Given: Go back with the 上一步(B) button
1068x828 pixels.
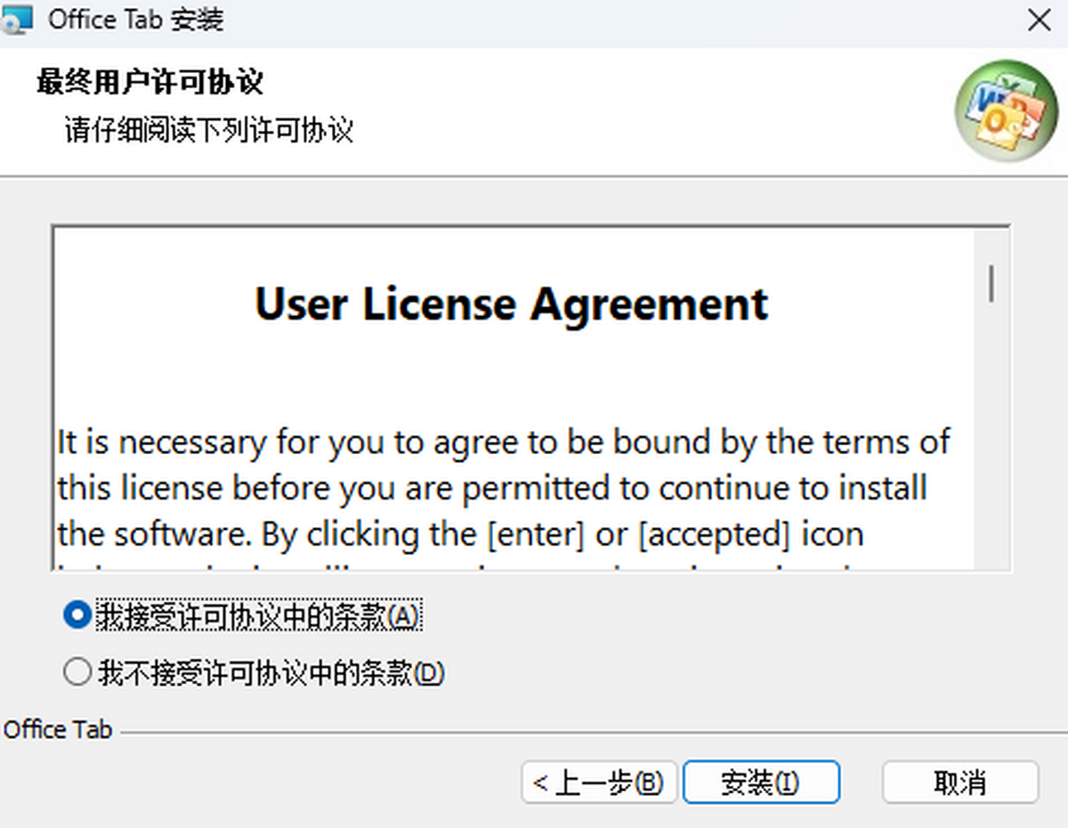Looking at the screenshot, I should click(x=599, y=783).
